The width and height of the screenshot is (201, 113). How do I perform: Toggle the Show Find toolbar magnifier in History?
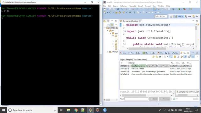point(170,56)
